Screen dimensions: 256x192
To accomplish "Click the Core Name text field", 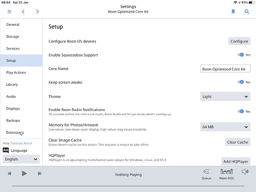I will click(x=225, y=69).
